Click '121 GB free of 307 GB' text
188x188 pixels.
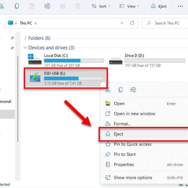point(62,65)
